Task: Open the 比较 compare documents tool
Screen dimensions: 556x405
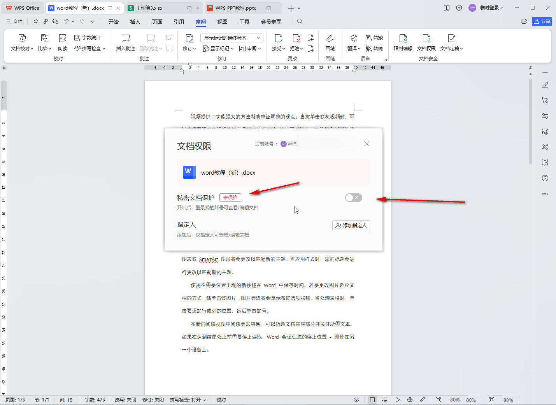Action: click(x=44, y=43)
